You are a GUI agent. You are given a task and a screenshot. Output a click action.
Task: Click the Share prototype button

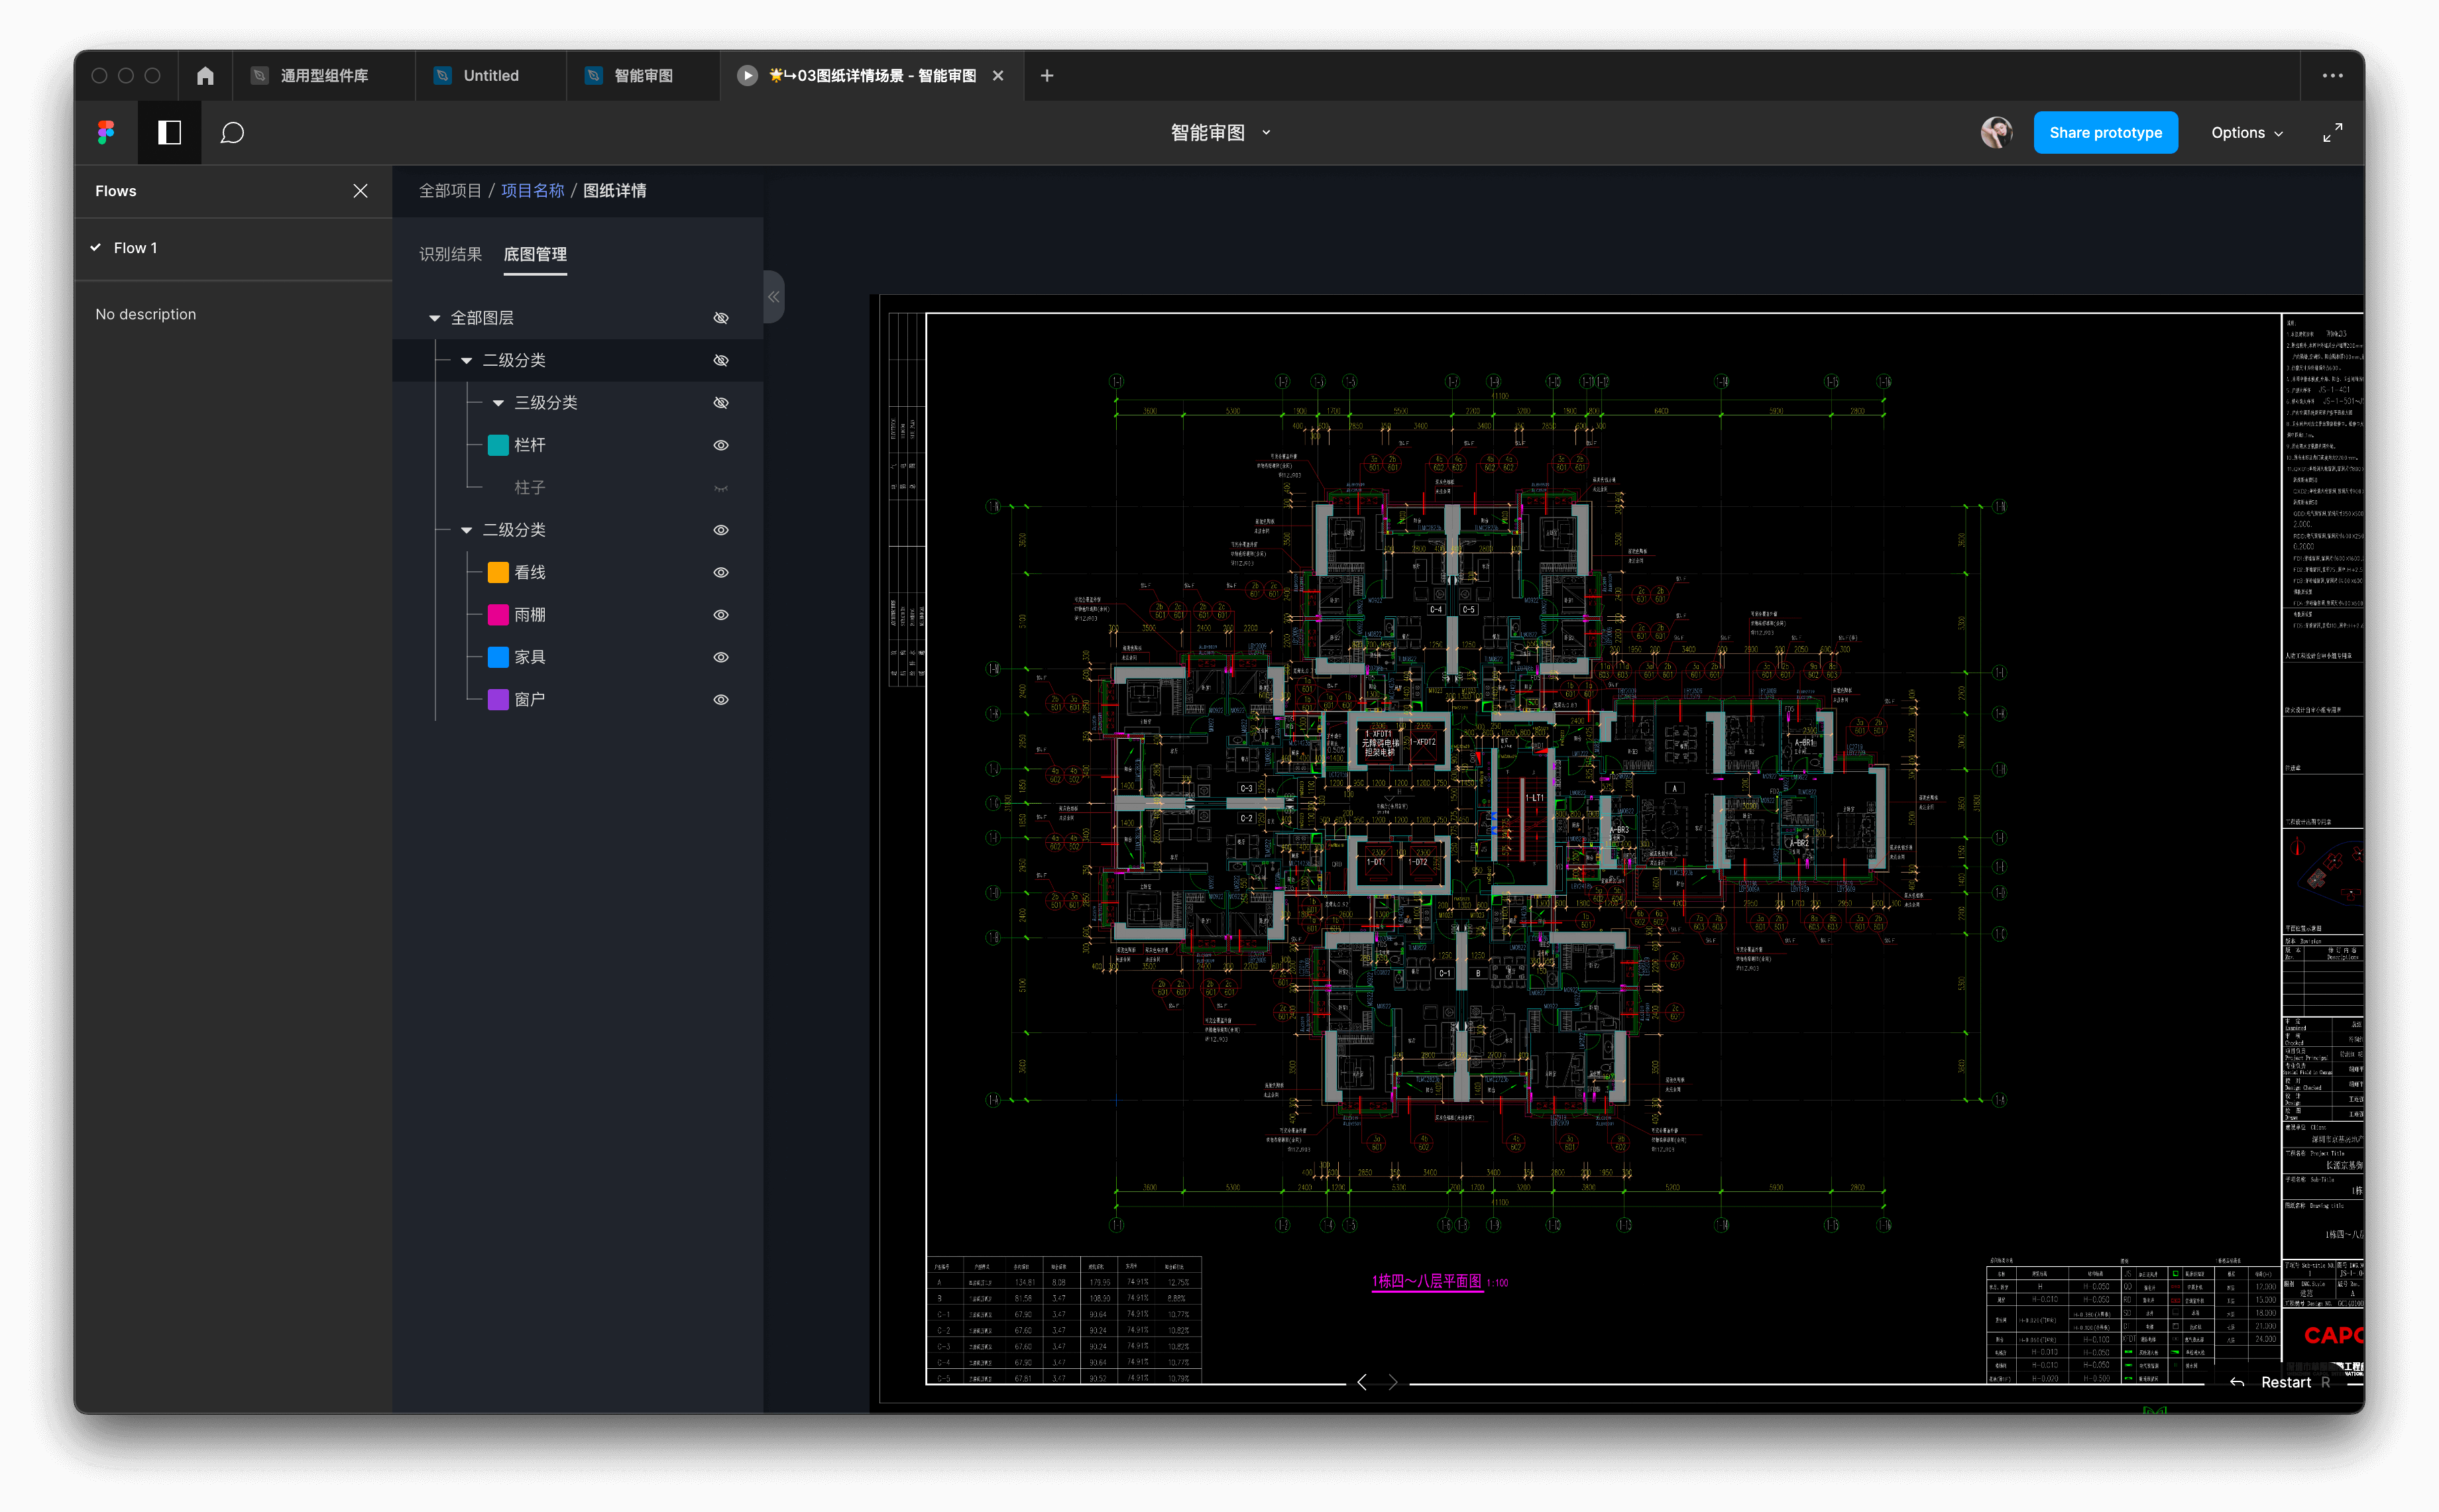pyautogui.click(x=2104, y=132)
